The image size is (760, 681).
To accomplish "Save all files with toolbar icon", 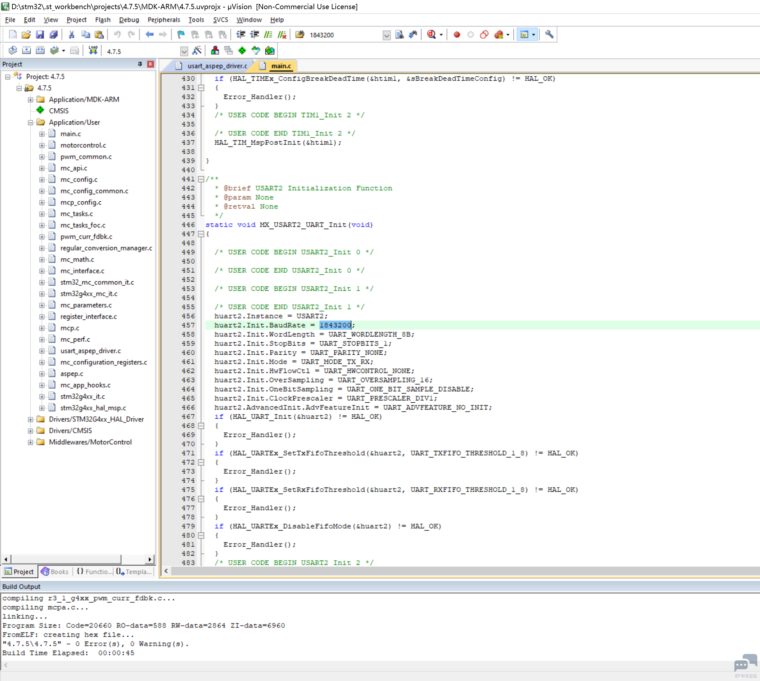I will click(x=54, y=35).
